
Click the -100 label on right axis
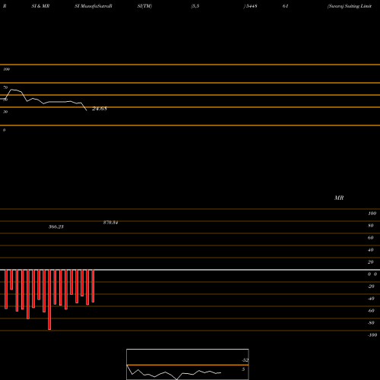372,335
